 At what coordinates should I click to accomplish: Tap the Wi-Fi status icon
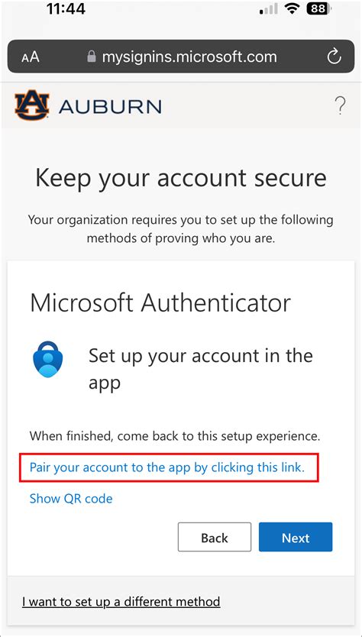(x=291, y=8)
